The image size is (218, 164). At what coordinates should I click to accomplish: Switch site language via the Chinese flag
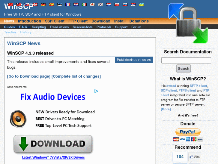10,5
